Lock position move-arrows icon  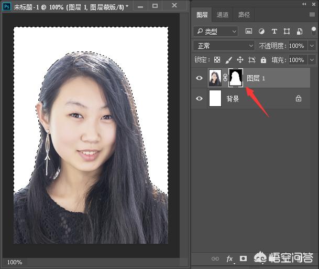click(240, 60)
